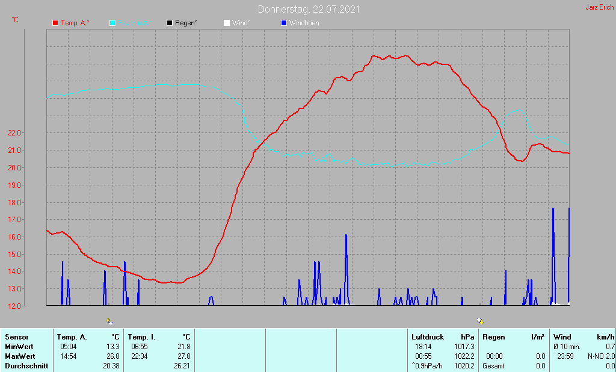Click the Temp. A. minimum value 13.3
Screen dimensions: 616x372
[112, 347]
